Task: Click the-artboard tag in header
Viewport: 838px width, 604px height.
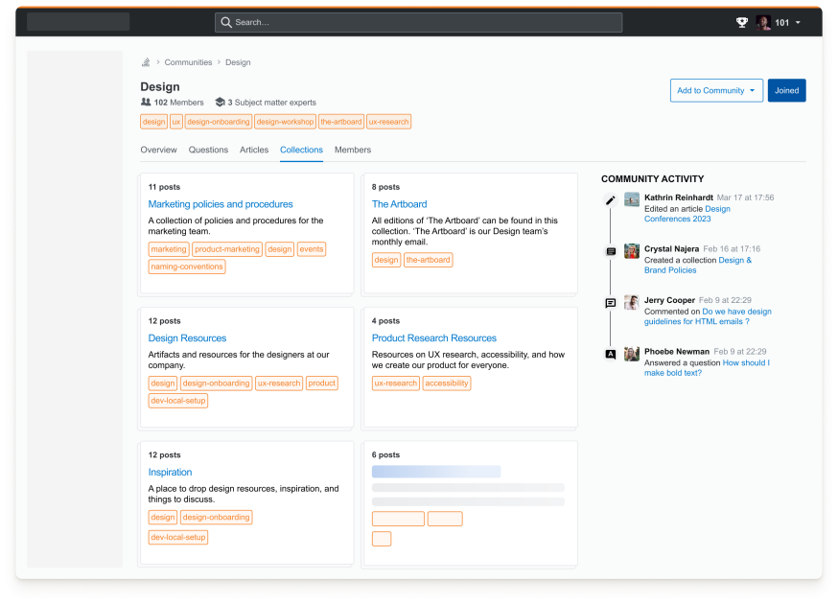Action: pyautogui.click(x=341, y=122)
